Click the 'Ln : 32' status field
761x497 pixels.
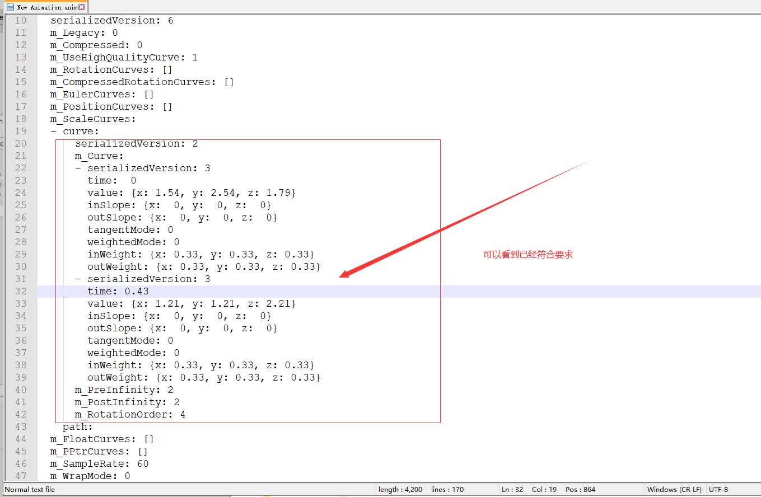512,489
